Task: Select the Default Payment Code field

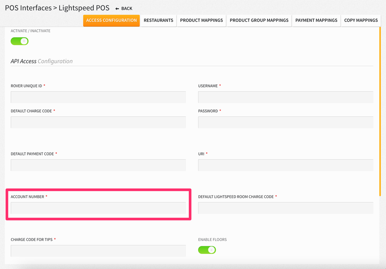Action: tap(98, 165)
